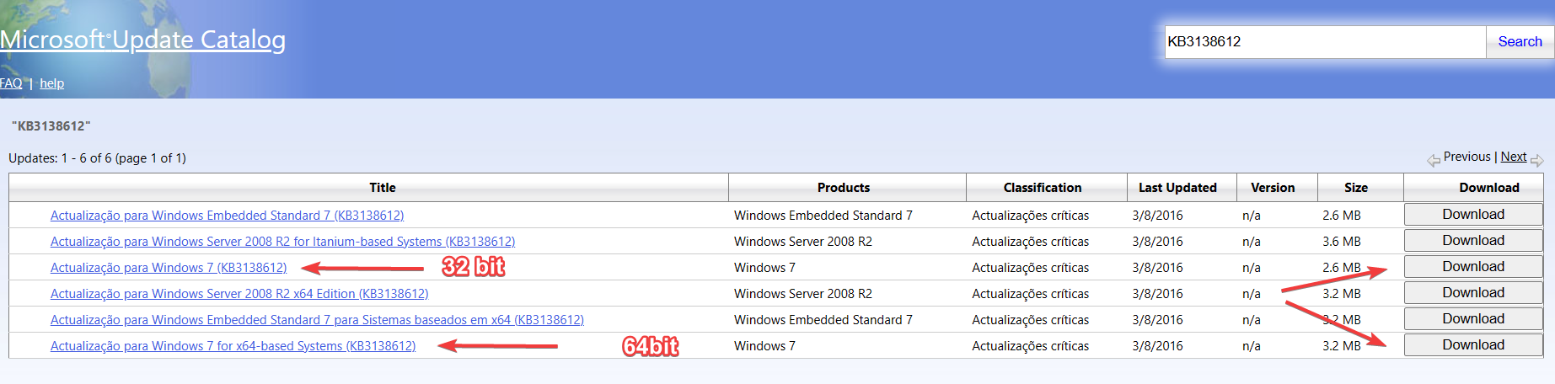Click the Next page arrow icon

pos(1536,160)
